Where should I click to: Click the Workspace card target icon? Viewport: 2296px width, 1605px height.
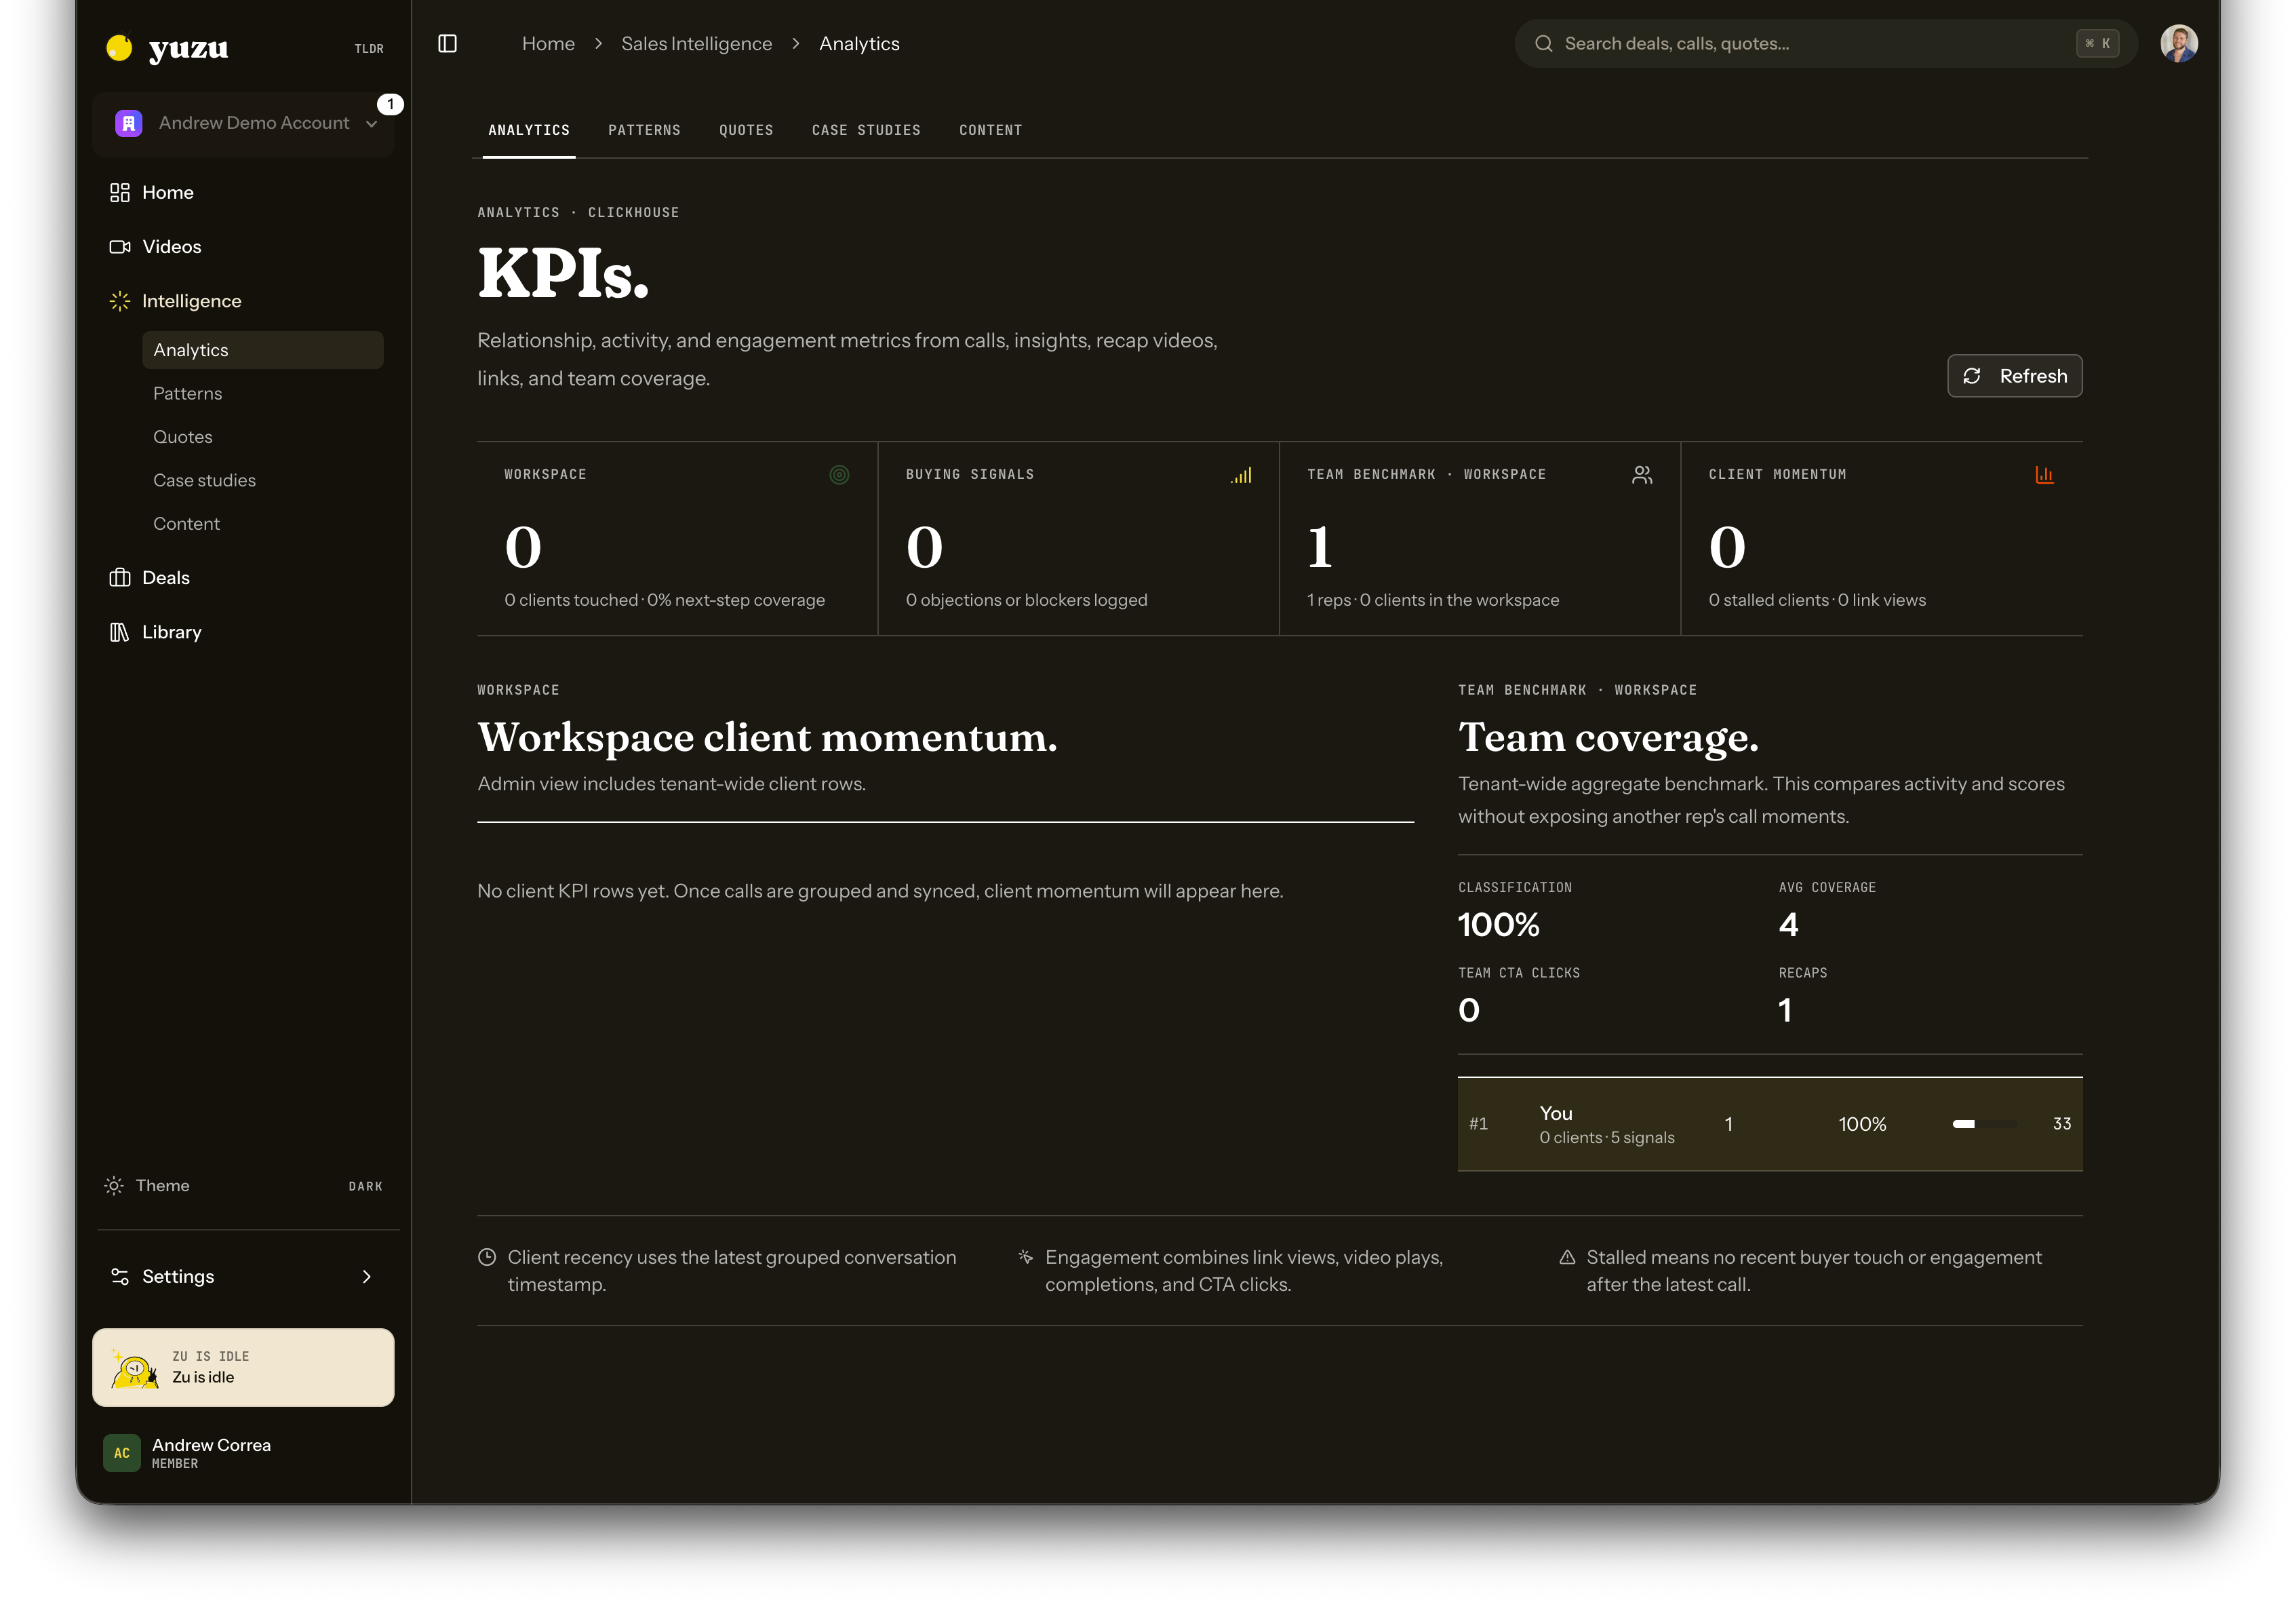pyautogui.click(x=839, y=476)
